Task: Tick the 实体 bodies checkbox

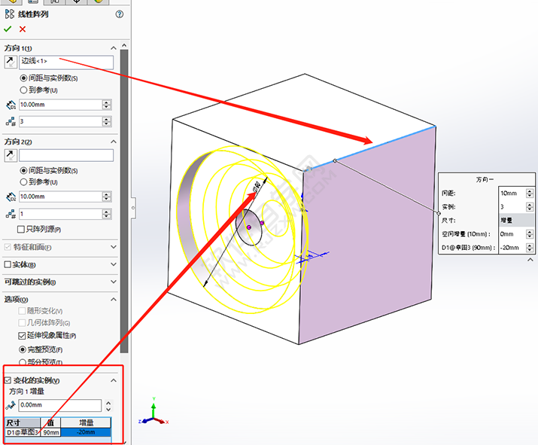Action: (x=8, y=264)
